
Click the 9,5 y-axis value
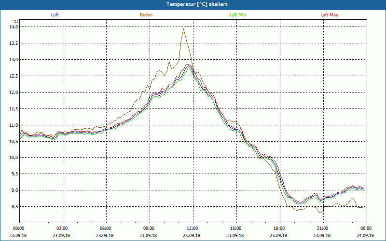pos(14,174)
